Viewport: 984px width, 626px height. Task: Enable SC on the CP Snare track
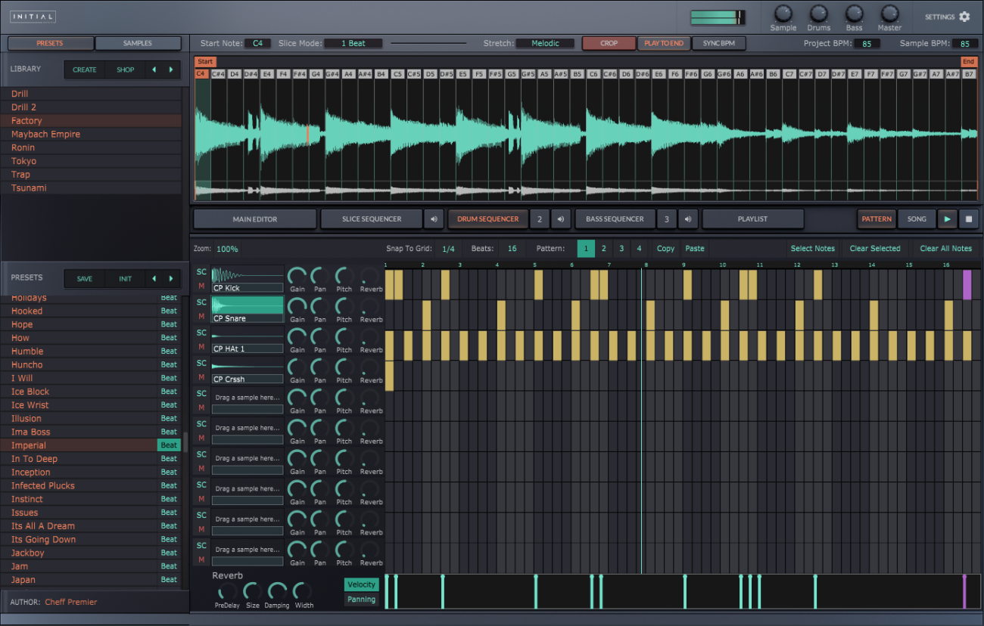coord(200,302)
